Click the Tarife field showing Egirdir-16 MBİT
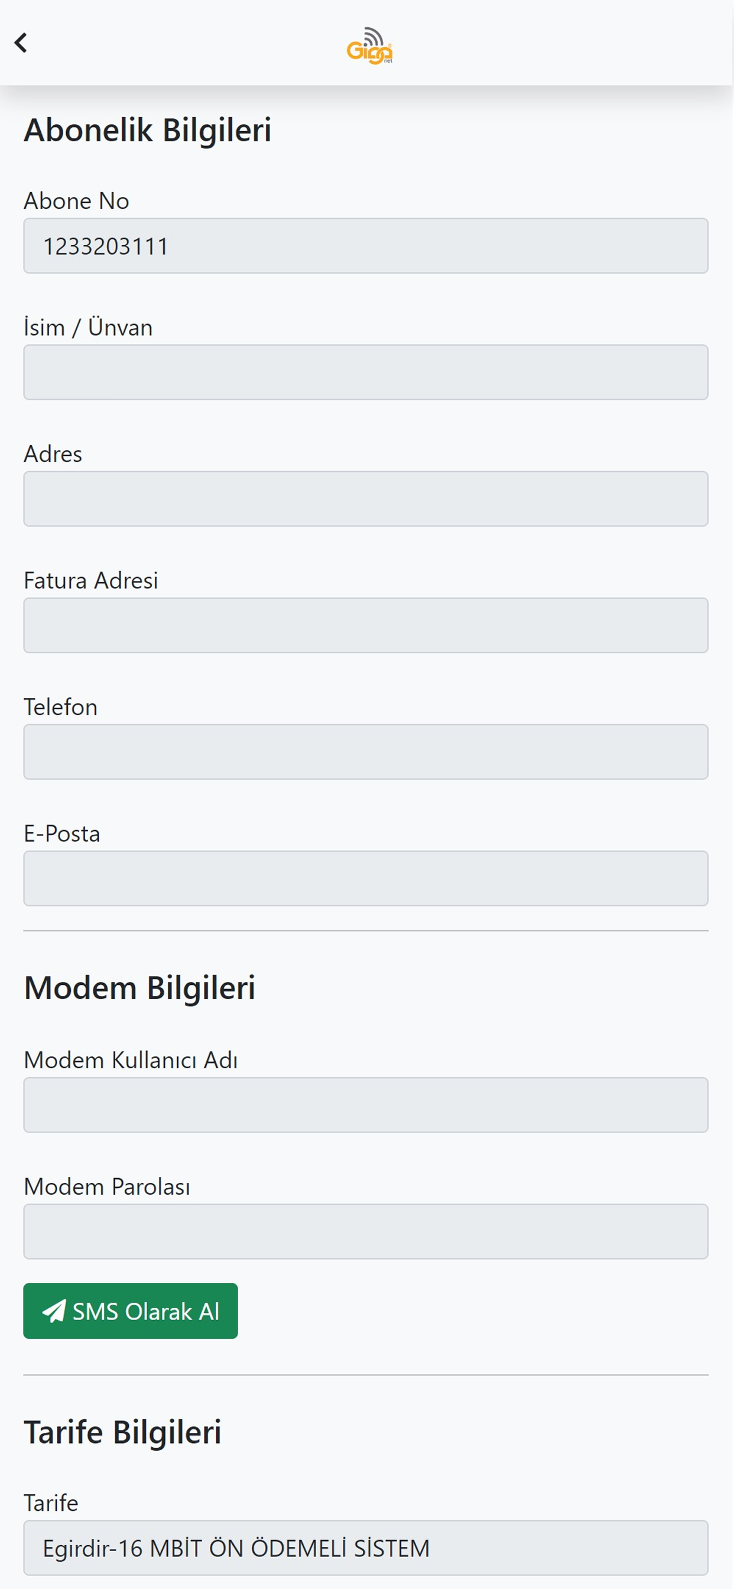 [366, 1548]
